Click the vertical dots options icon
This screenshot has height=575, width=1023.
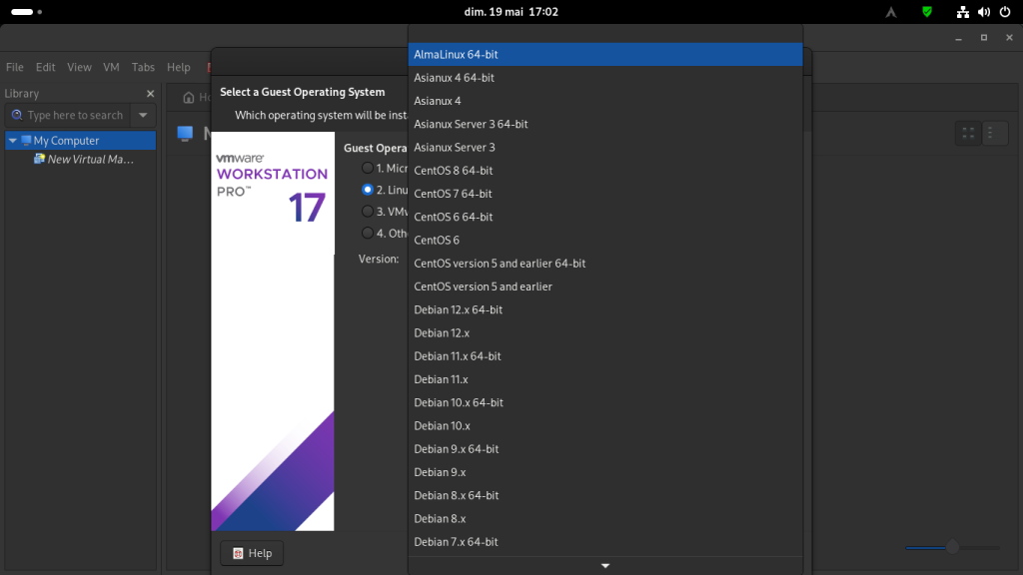[x=991, y=133]
